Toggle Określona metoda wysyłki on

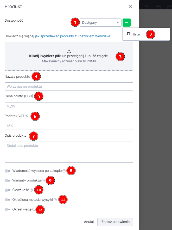[8, 200]
